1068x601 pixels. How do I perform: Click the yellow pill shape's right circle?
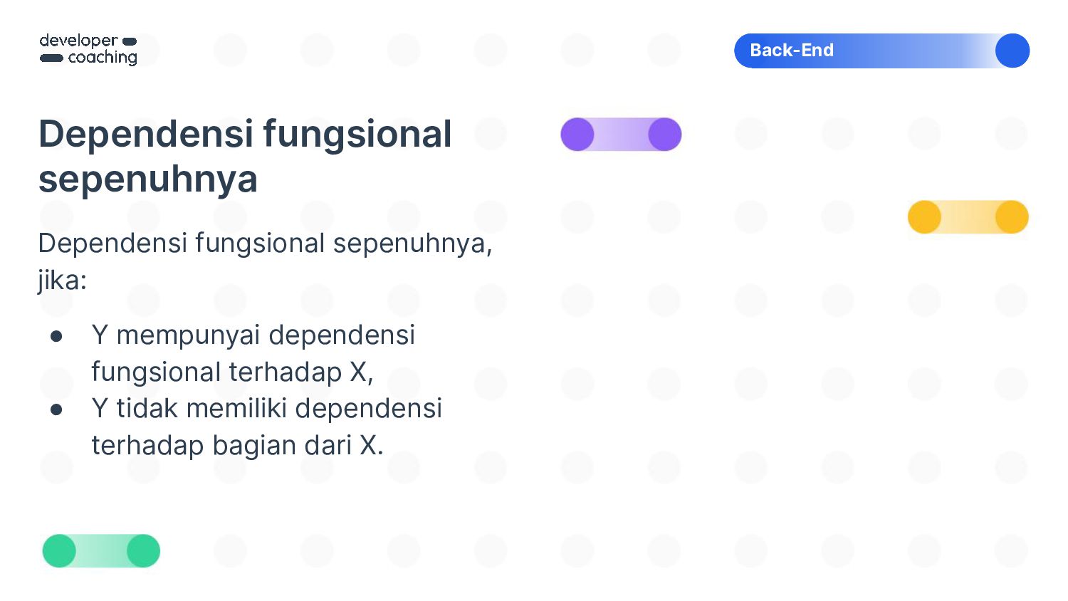click(1012, 217)
